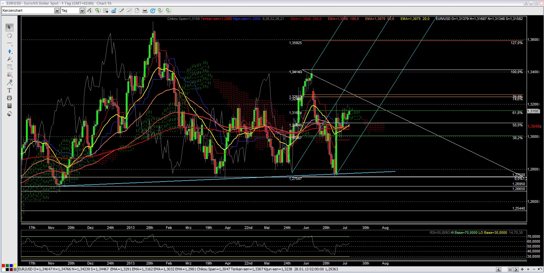Click the print chart icon
The width and height of the screenshot is (544, 273).
pos(145,11)
